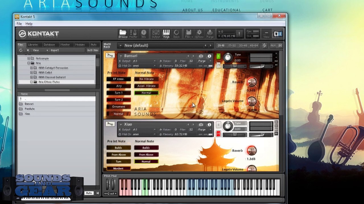Switch to the Monitor tab
This screenshot has height=204, width=364.
point(65,44)
